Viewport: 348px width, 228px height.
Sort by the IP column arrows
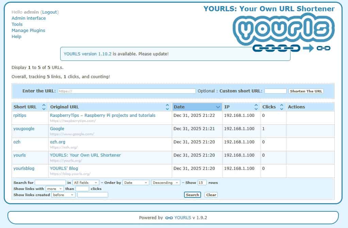coord(256,107)
